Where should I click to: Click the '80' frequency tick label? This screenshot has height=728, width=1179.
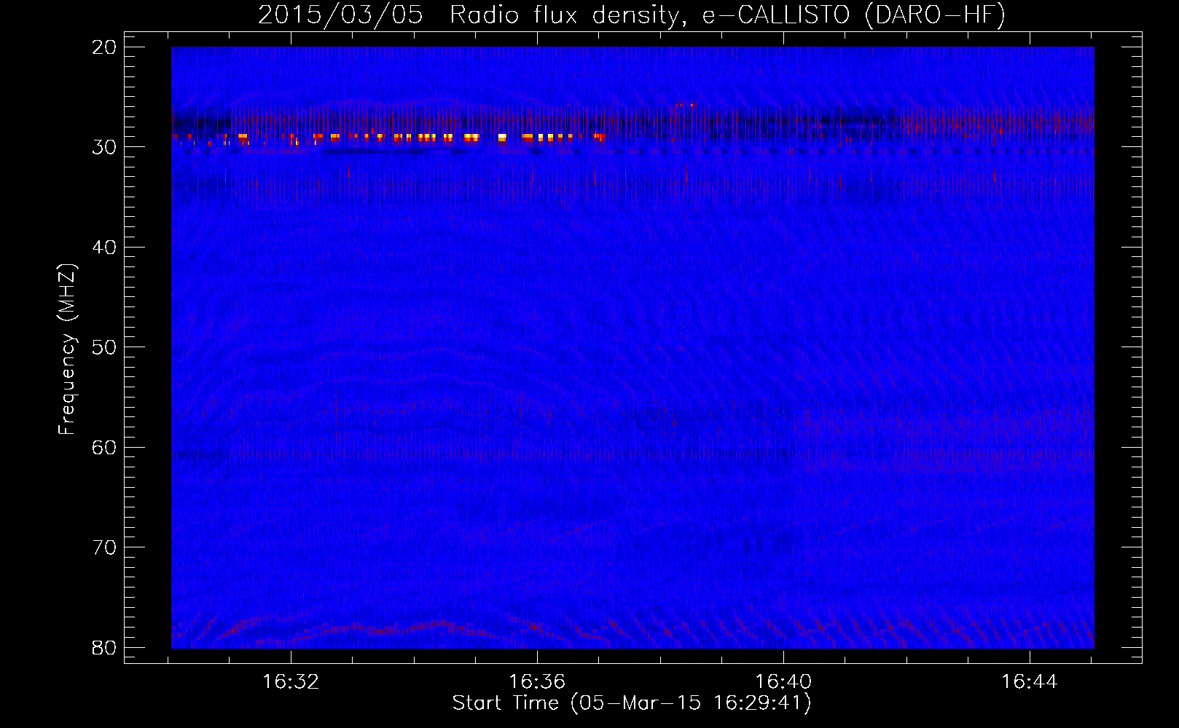point(105,648)
